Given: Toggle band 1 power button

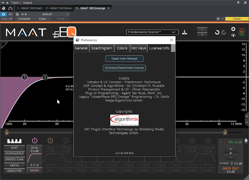Looking at the screenshot, I should [35, 141].
